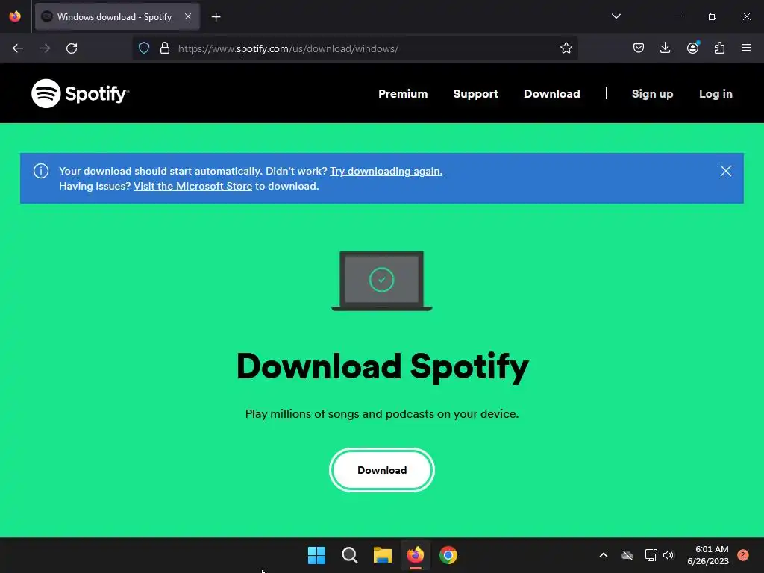Bookmark this page with the star icon
764x573 pixels.
pos(566,48)
